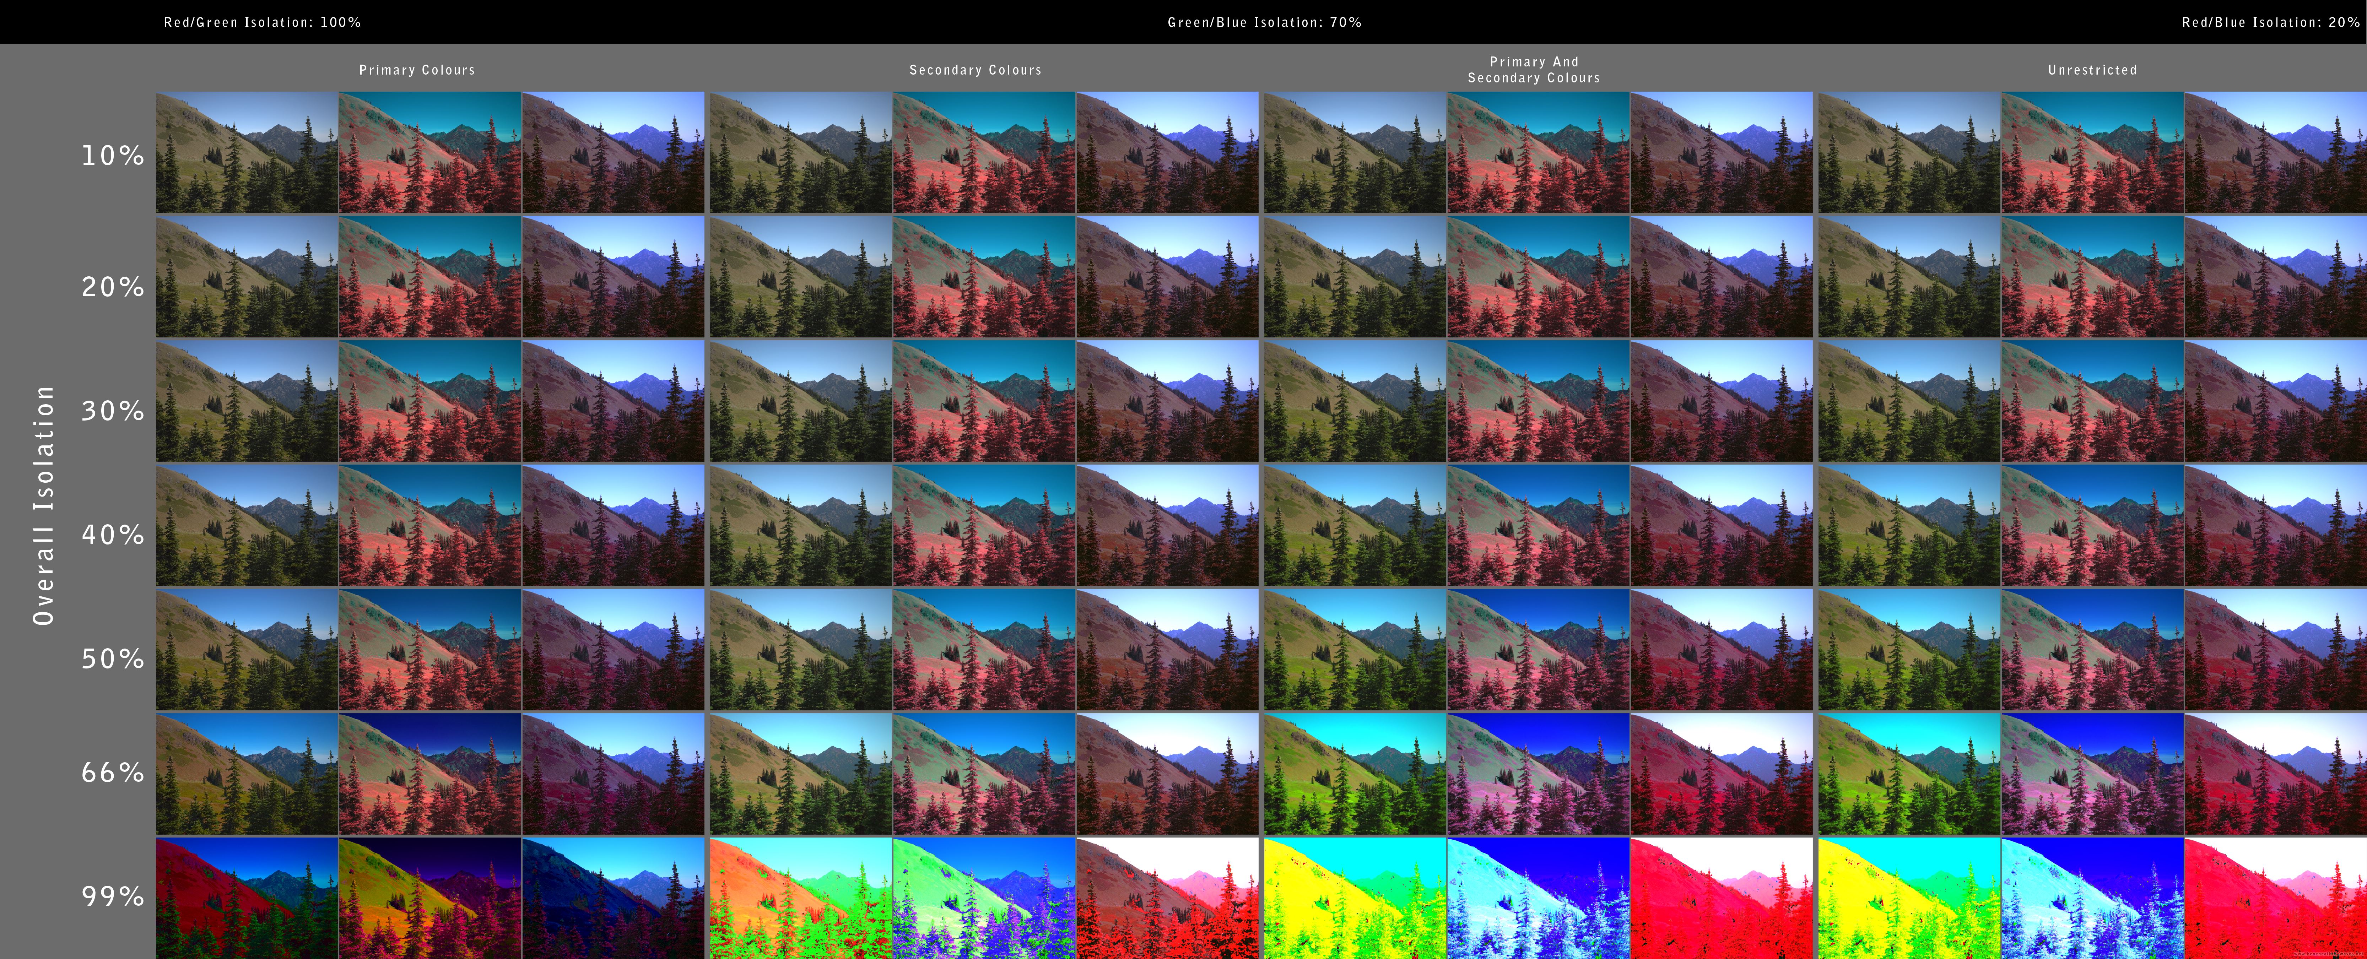The image size is (2367, 959).
Task: Click the 'Red/Blue Isolation: 20%' header text
Action: (x=2270, y=22)
